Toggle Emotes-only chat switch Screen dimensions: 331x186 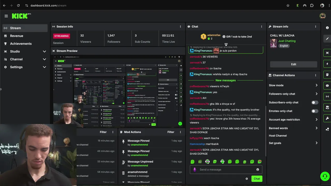pos(315,111)
